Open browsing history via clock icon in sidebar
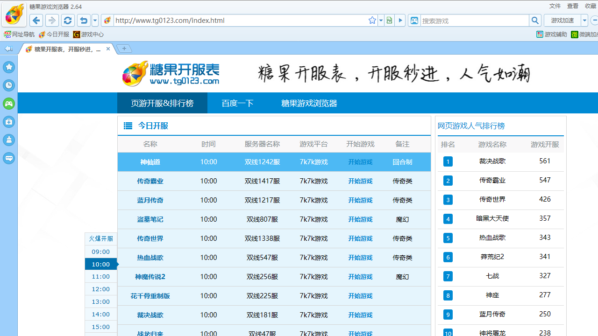This screenshot has width=598, height=336. 9,85
